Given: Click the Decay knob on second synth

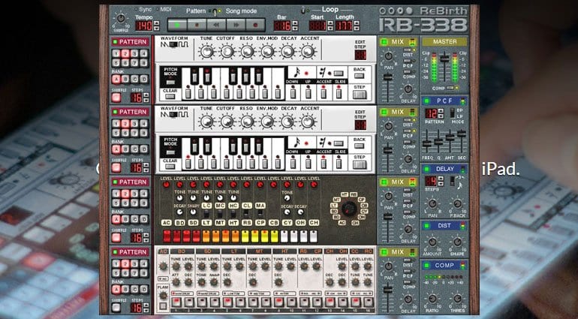Looking at the screenshot, I should coord(288,122).
